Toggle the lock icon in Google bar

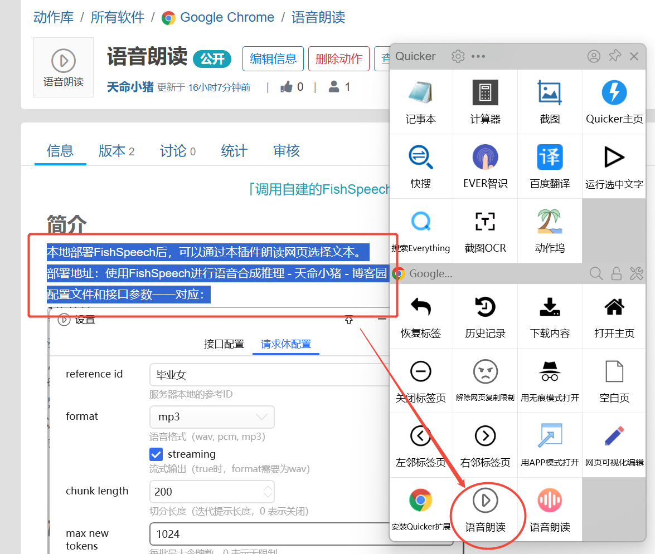(x=616, y=274)
